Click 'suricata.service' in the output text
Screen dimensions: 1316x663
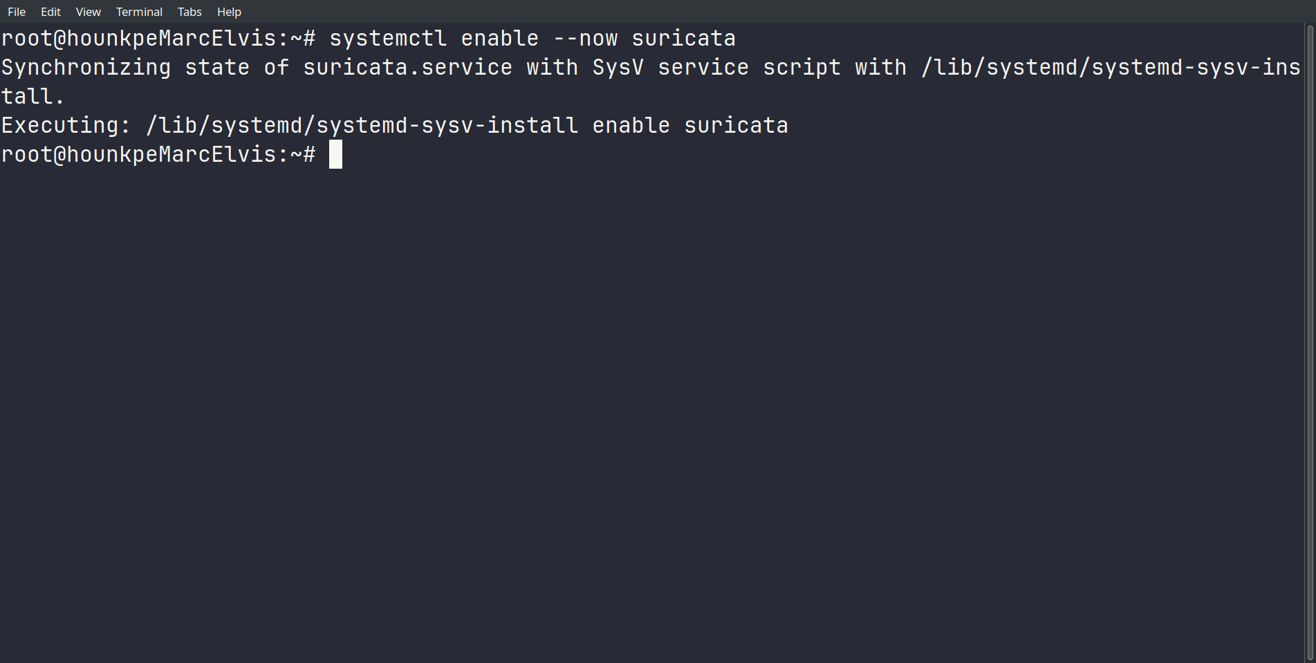(407, 68)
